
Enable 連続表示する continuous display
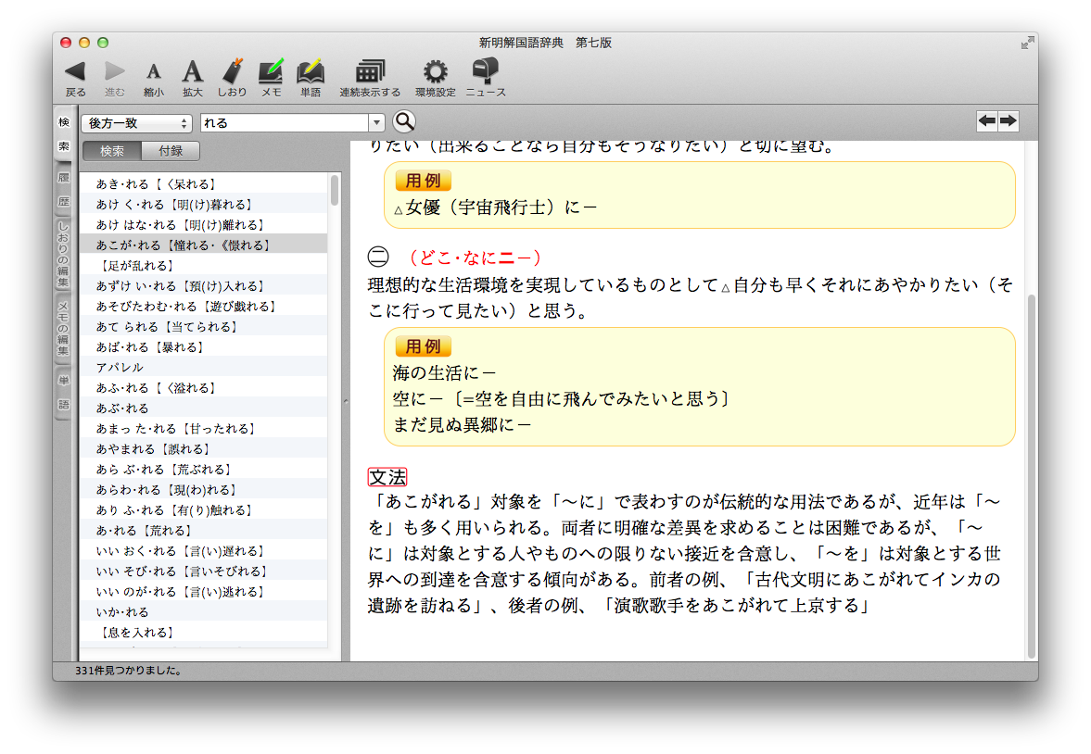coord(370,72)
